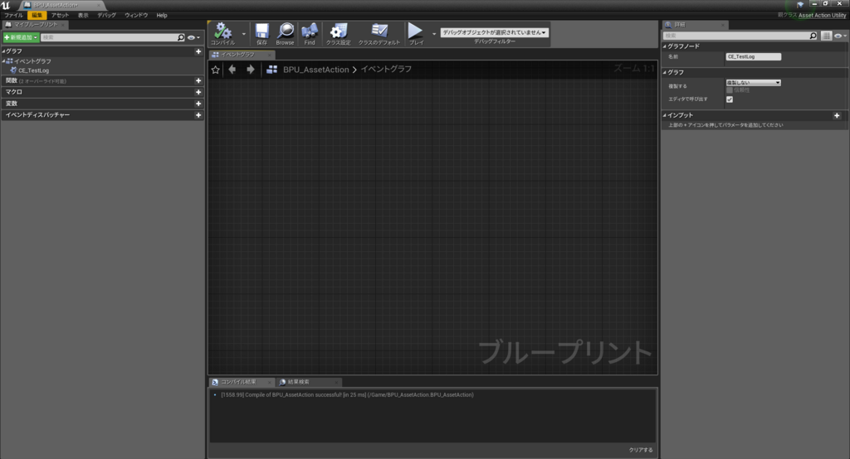Open Details view options eye icon
The width and height of the screenshot is (850, 459).
click(x=840, y=36)
